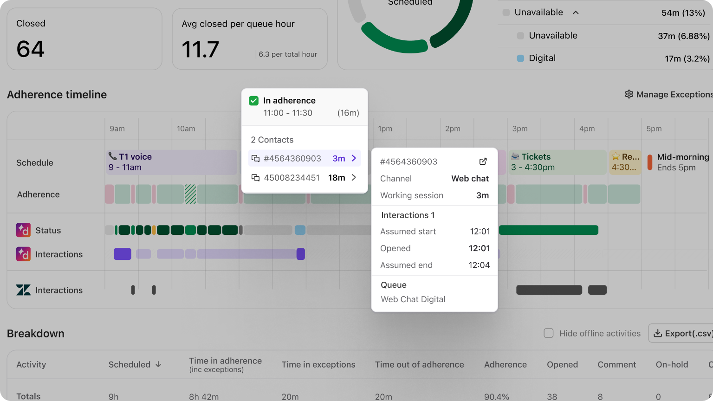Click the Web Chat Digital queue text
The width and height of the screenshot is (713, 401).
click(x=413, y=299)
